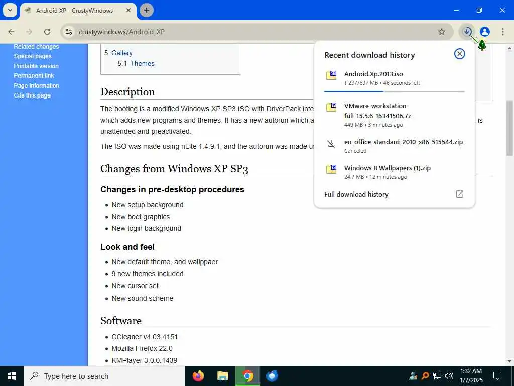Open a new tab with plus button
The image size is (514, 386).
147,10
